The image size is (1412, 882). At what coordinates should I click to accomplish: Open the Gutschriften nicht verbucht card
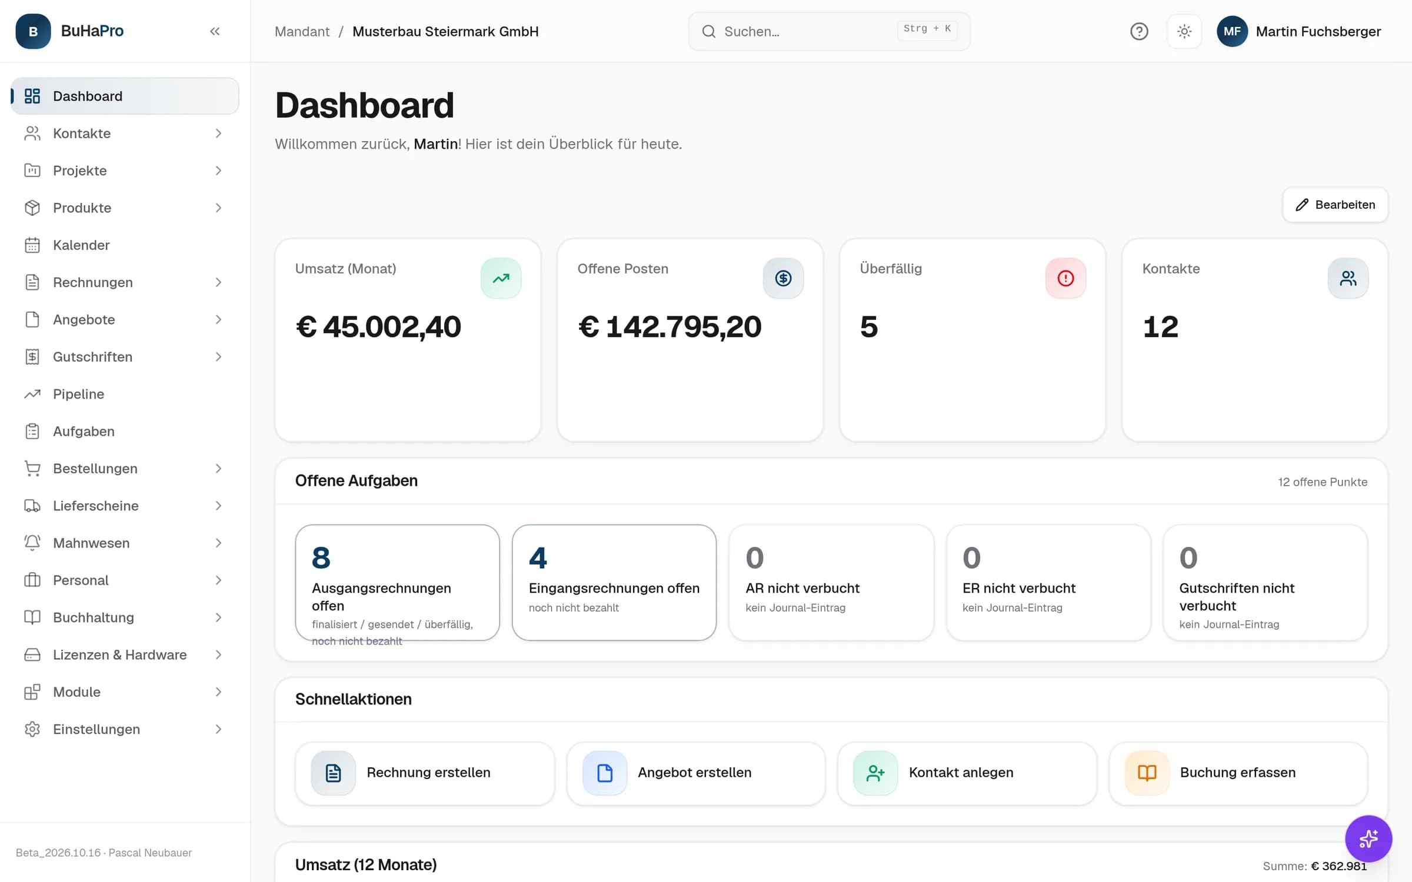[x=1265, y=582]
